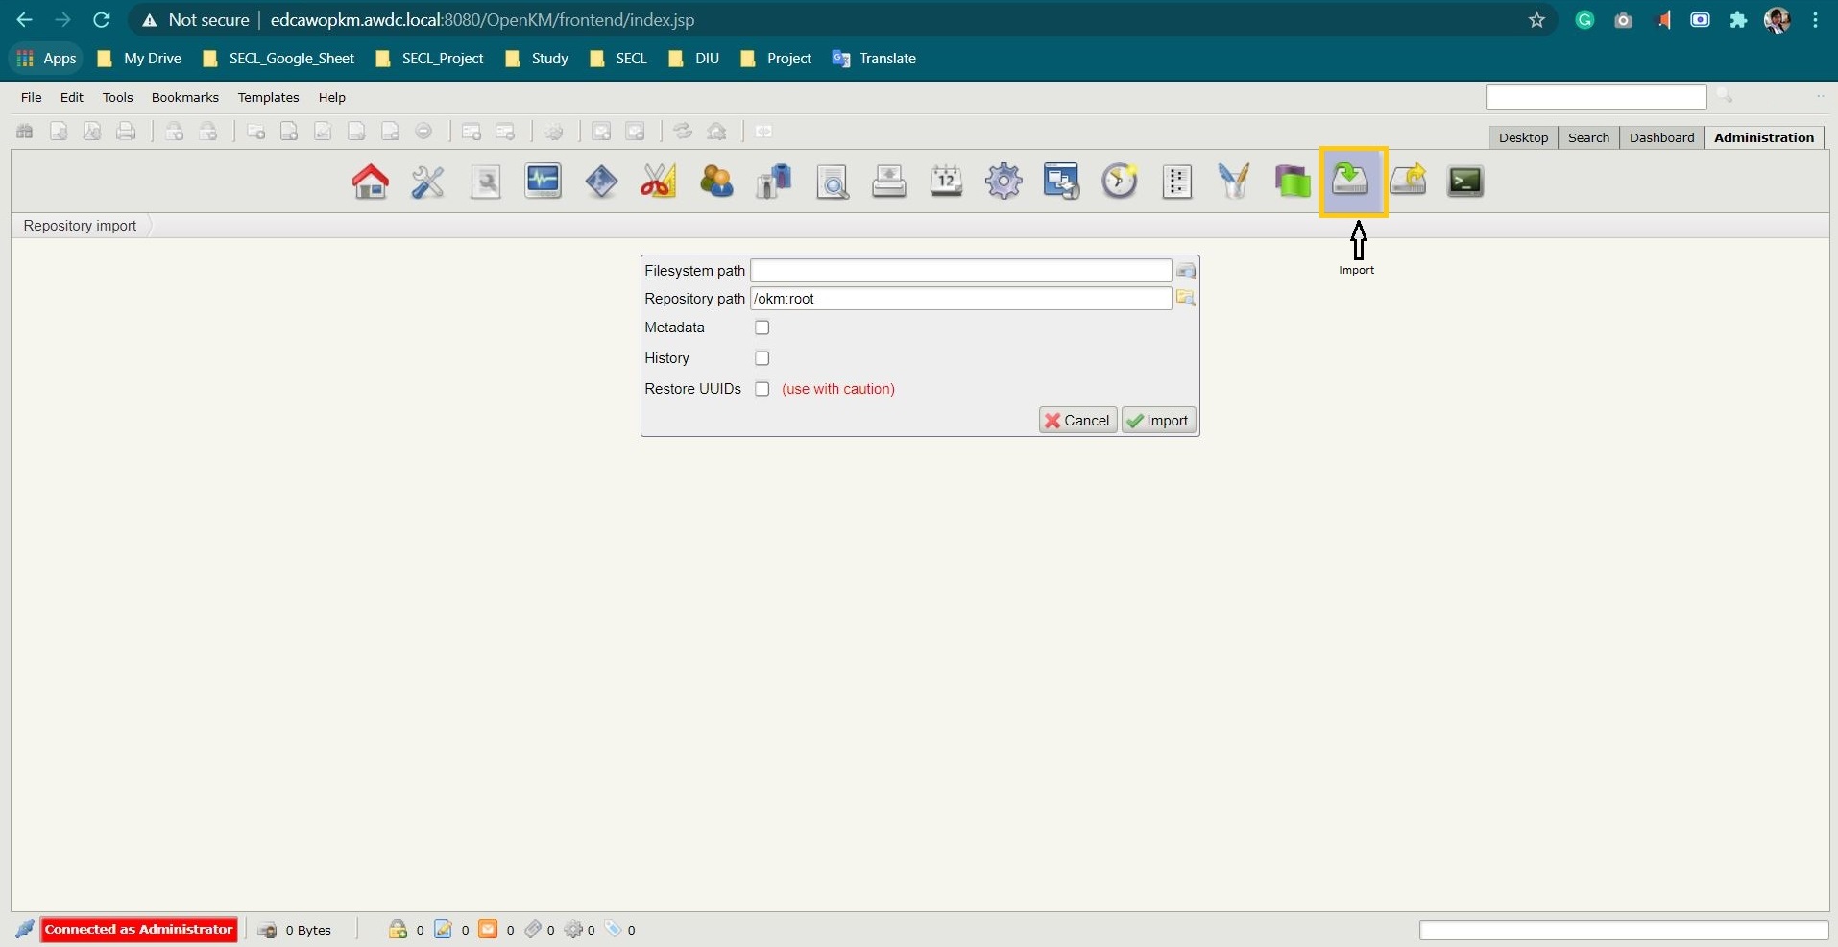Open the purple and green sheets icon
This screenshot has width=1838, height=947.
[x=1293, y=182]
